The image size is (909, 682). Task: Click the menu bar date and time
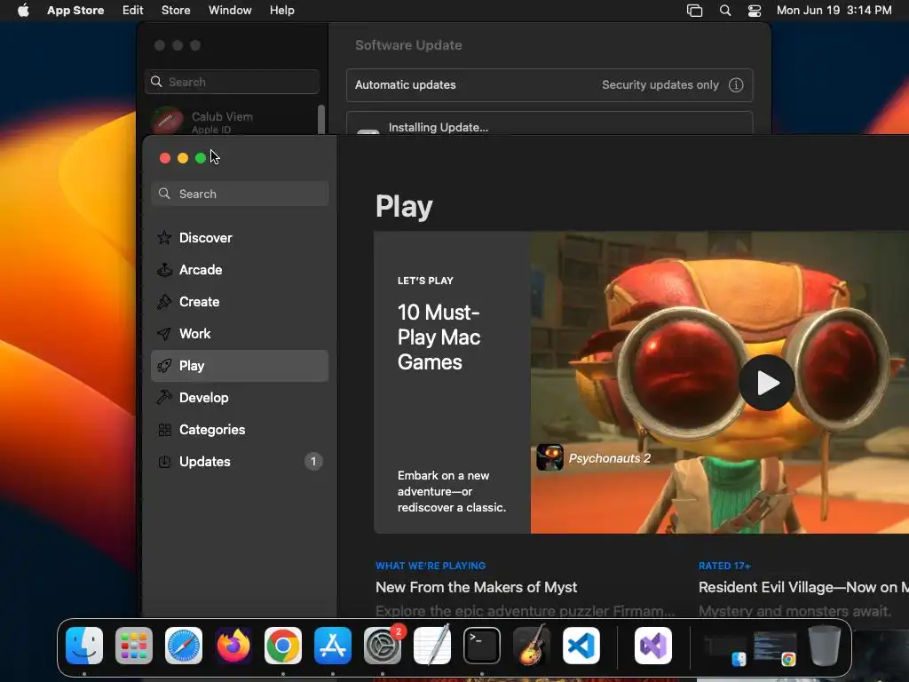[834, 11]
